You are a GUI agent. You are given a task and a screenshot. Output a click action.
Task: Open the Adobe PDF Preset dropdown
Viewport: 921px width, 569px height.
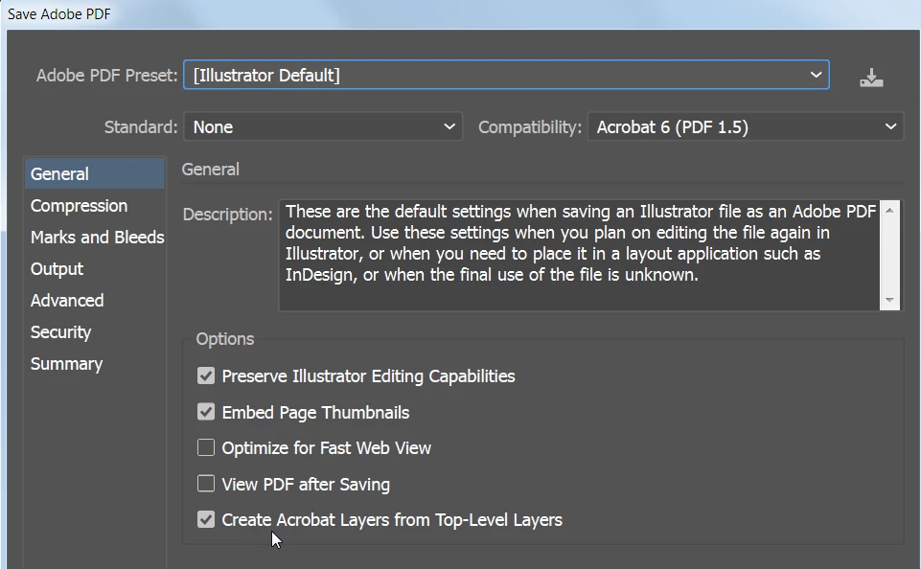click(506, 75)
